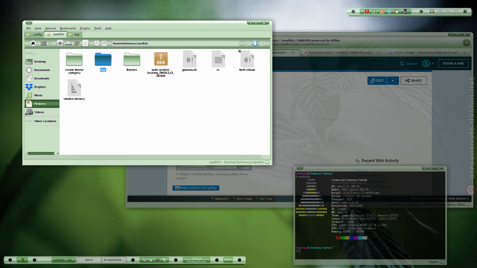Viewport: 477px width, 268px height.
Task: Click the new tab toolbar icon
Action: pyautogui.click(x=97, y=44)
